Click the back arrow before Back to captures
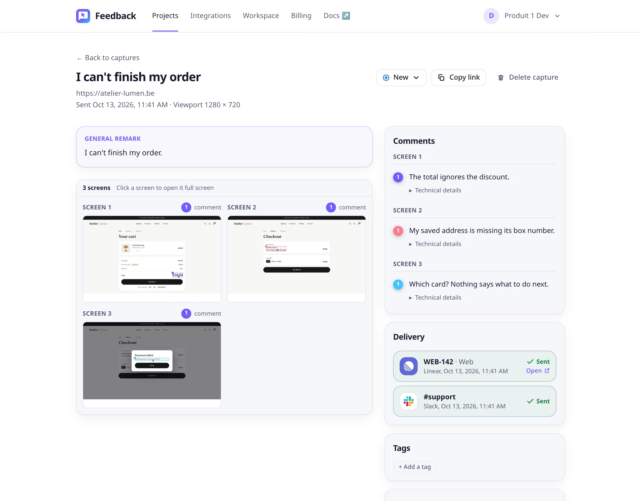 79,59
